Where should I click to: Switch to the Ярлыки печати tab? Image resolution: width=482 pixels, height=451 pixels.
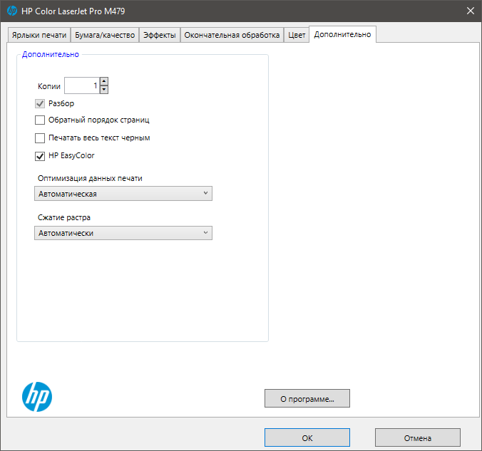pyautogui.click(x=39, y=35)
